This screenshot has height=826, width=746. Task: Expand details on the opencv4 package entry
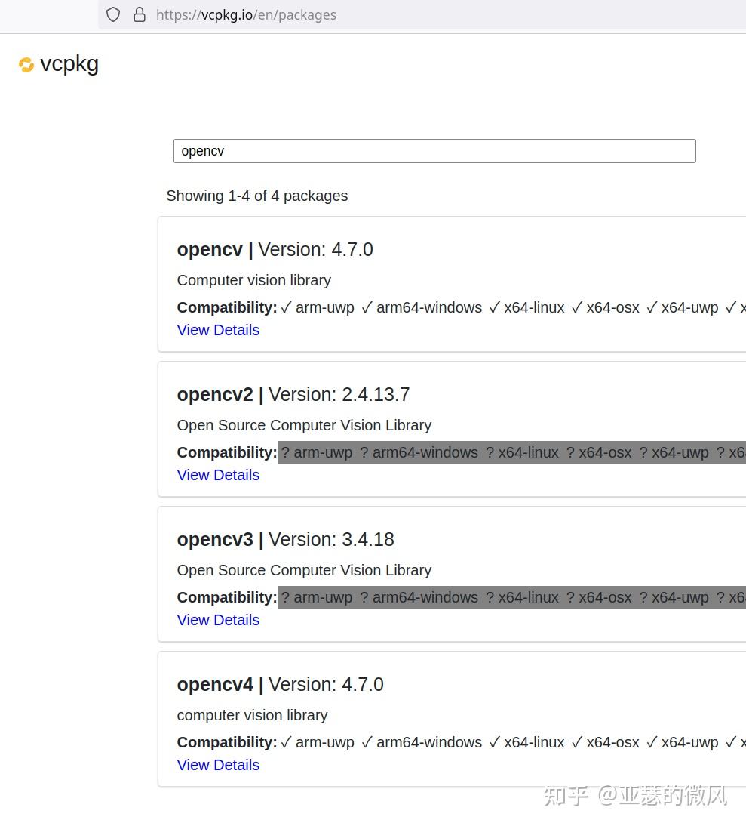[218, 765]
